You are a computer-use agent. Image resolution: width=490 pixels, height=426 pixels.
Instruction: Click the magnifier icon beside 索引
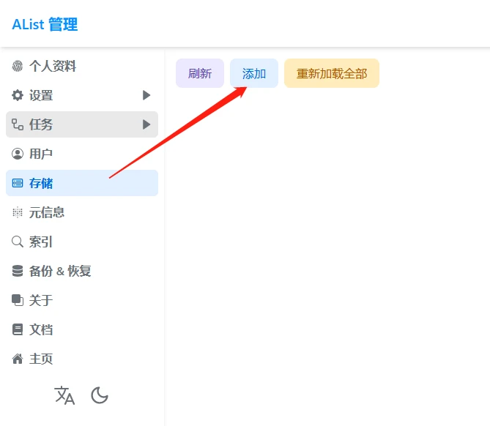click(x=18, y=242)
